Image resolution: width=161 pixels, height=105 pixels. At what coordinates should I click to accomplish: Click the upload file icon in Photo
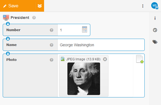140,59
